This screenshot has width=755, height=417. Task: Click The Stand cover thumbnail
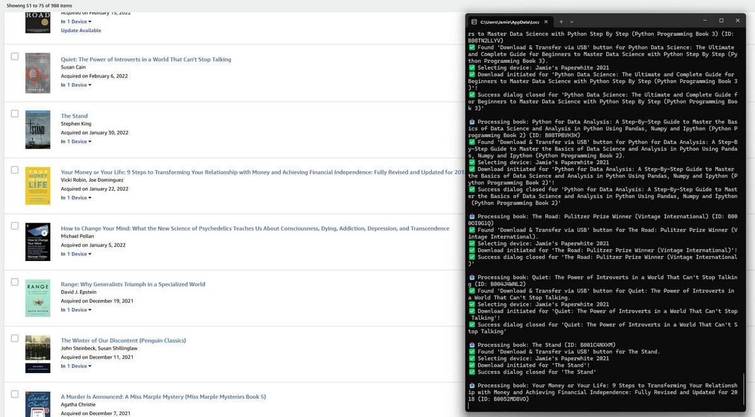tap(38, 128)
